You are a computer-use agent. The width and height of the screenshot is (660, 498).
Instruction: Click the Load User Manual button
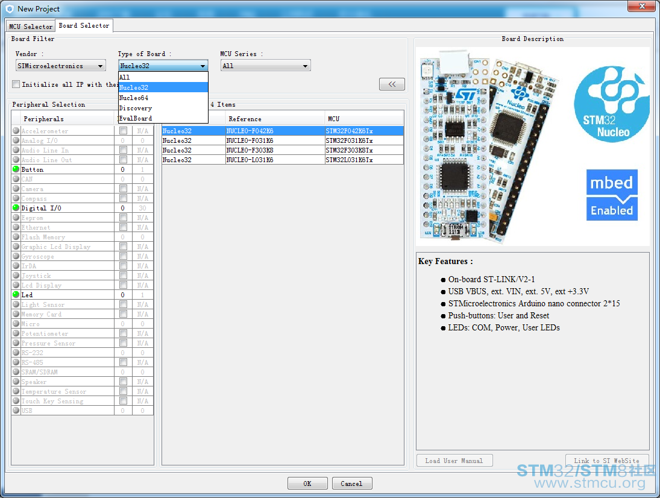pos(454,461)
